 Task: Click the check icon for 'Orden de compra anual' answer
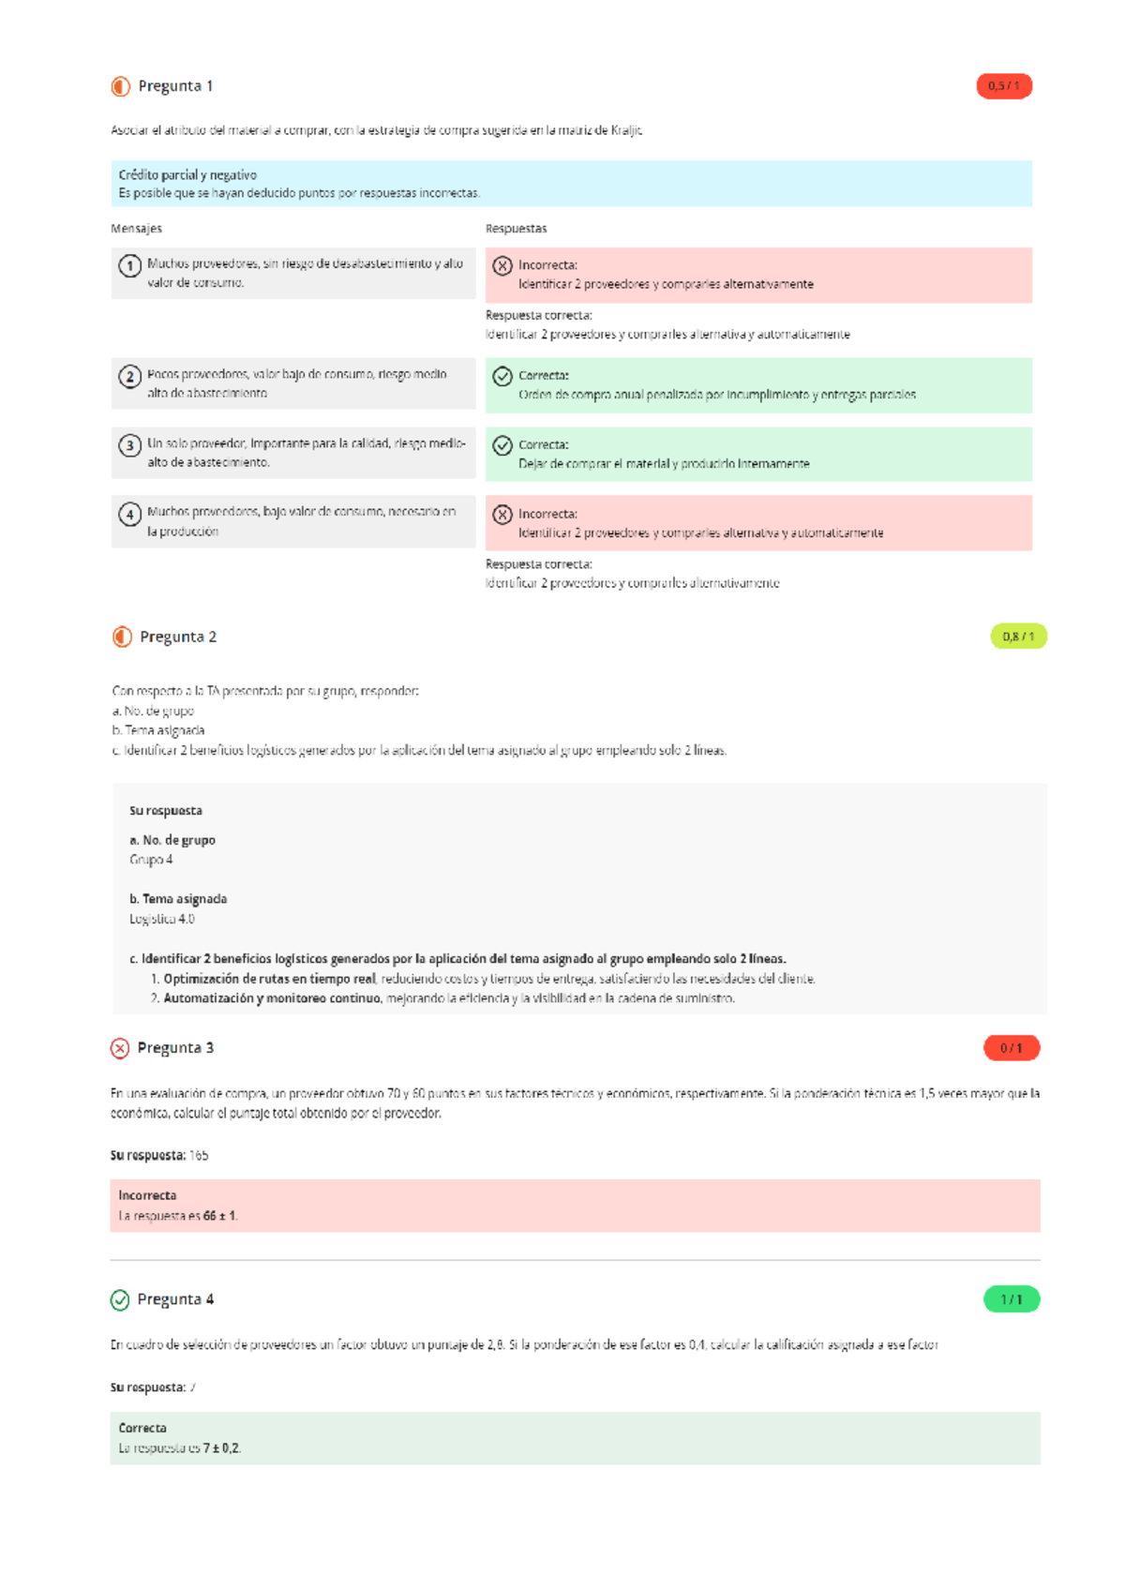tap(502, 376)
